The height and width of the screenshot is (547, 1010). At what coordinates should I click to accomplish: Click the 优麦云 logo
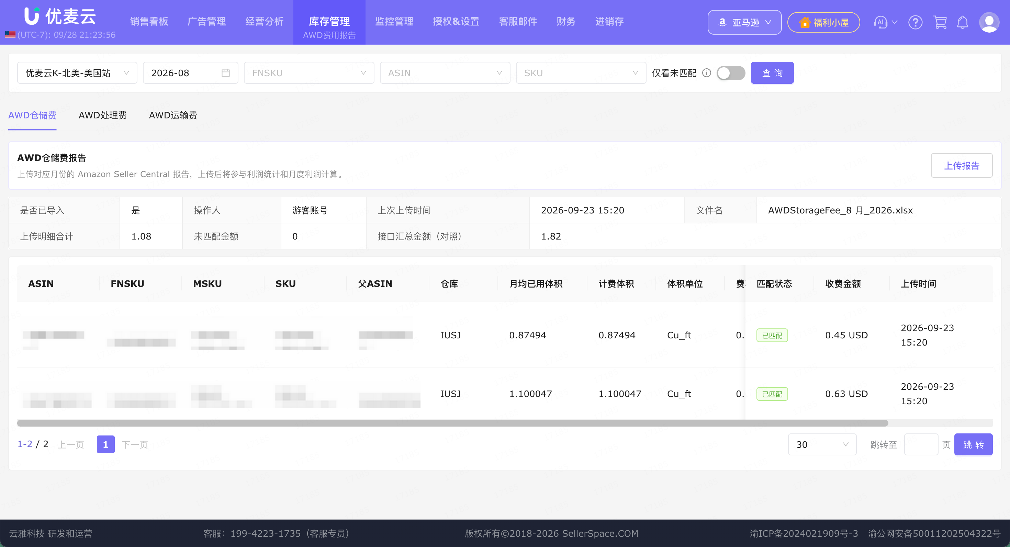[60, 16]
